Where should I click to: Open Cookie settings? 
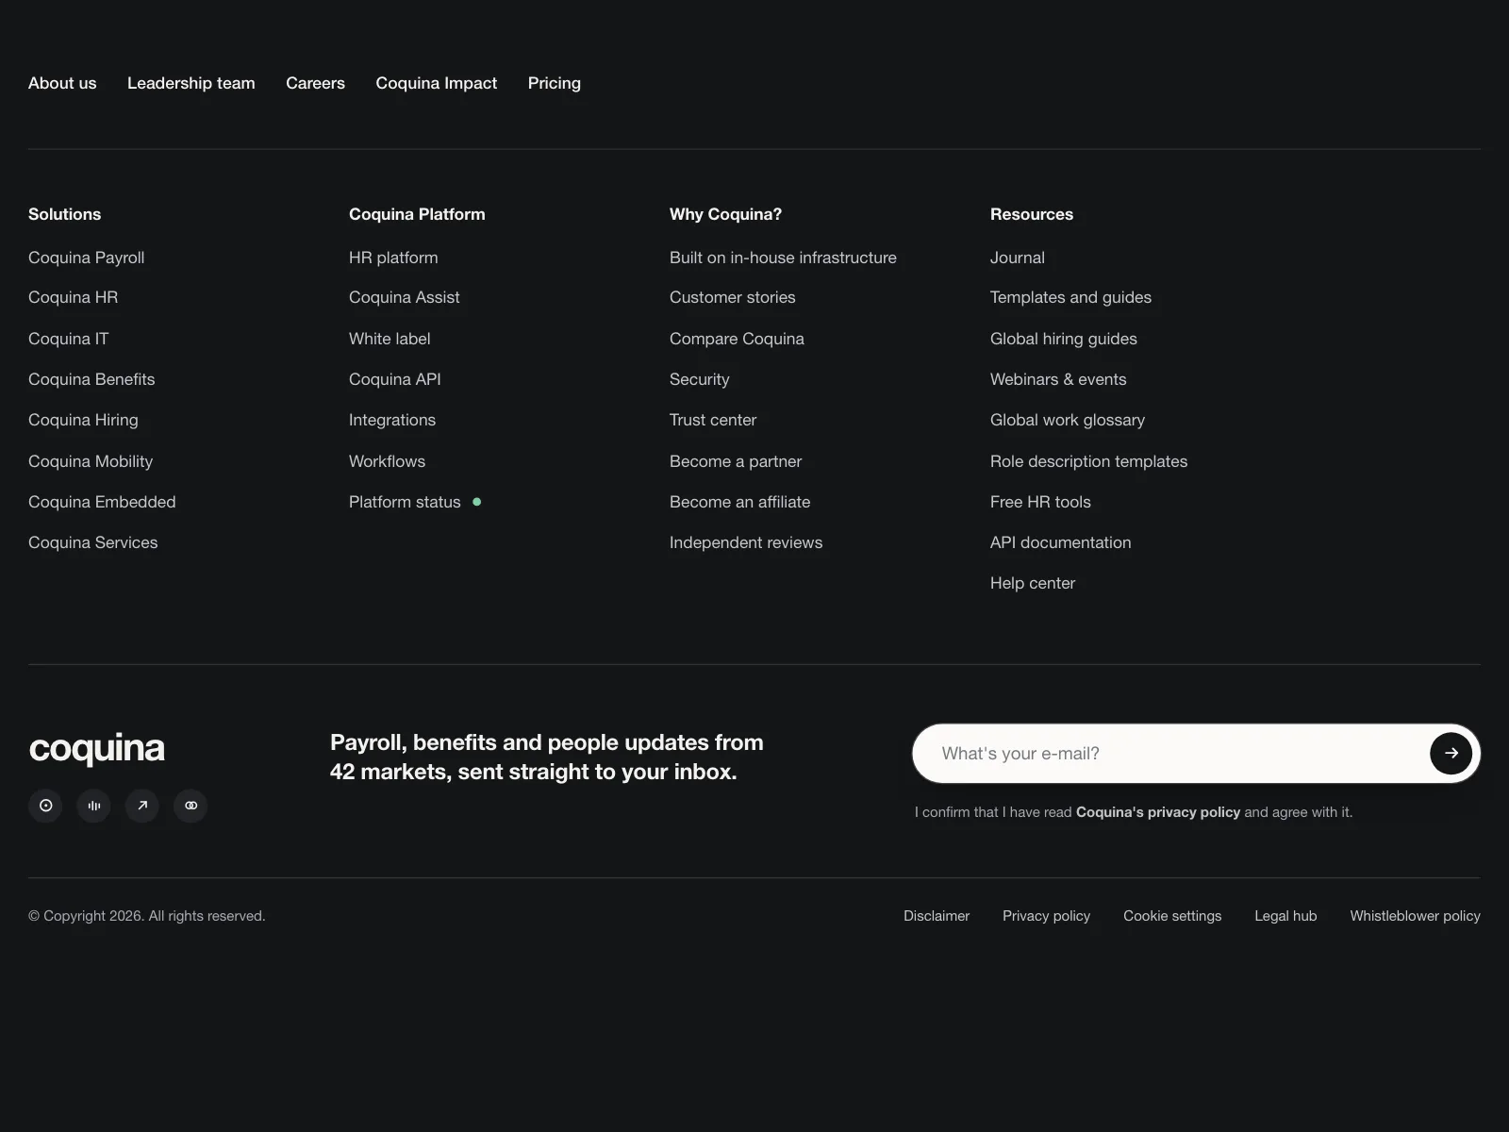[1172, 916]
